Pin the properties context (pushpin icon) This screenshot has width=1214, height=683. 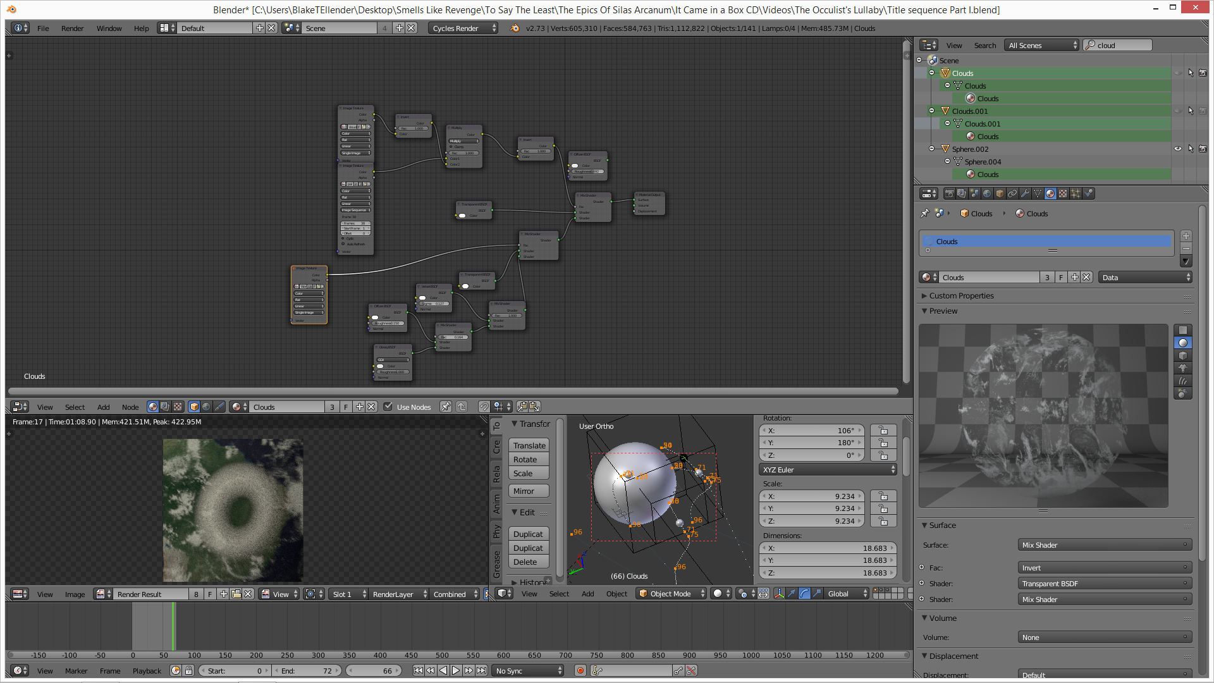[924, 213]
